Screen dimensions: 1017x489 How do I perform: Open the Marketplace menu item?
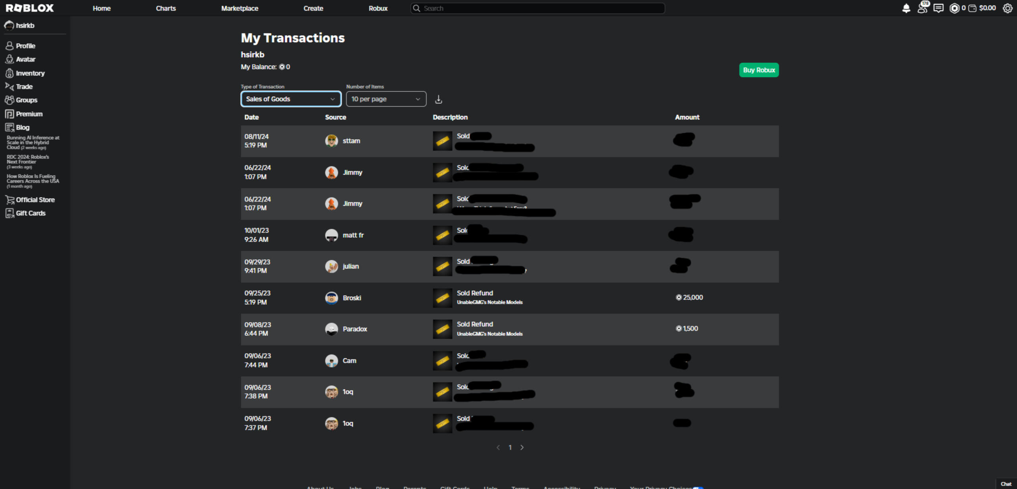[240, 8]
